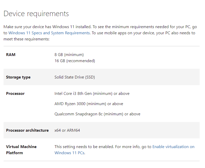Click the Intel Core i3 8th Gen line
205x168 pixels.
[x=92, y=94]
